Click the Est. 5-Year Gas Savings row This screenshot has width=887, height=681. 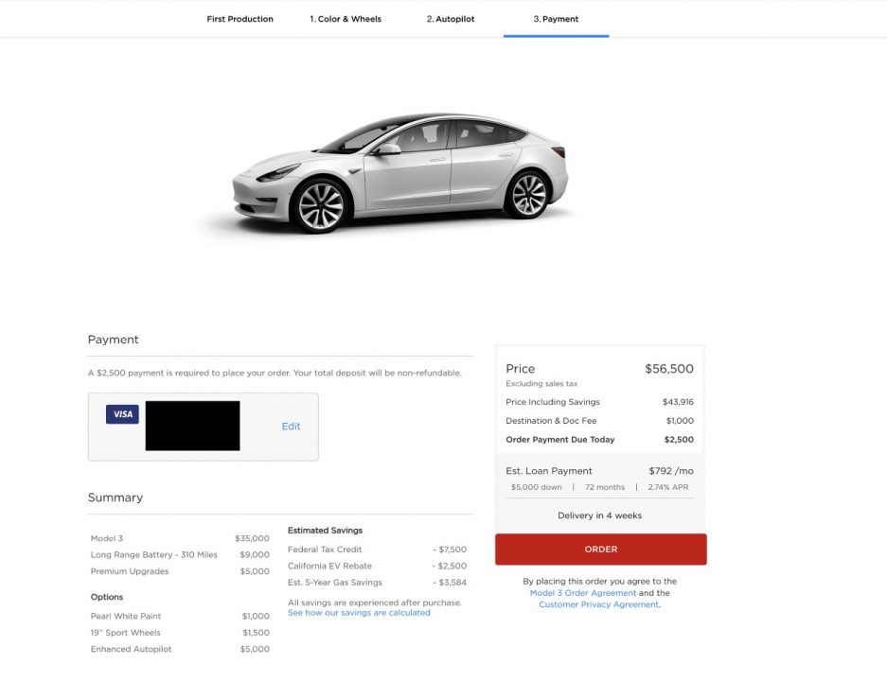(378, 582)
